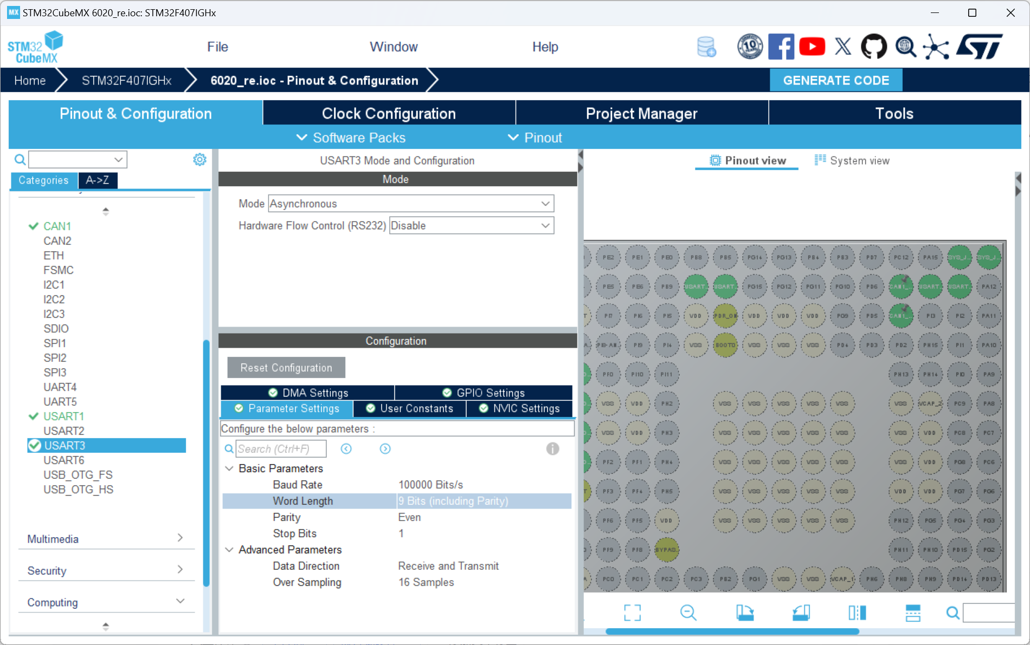Go to Home breadcrumb

click(x=30, y=81)
